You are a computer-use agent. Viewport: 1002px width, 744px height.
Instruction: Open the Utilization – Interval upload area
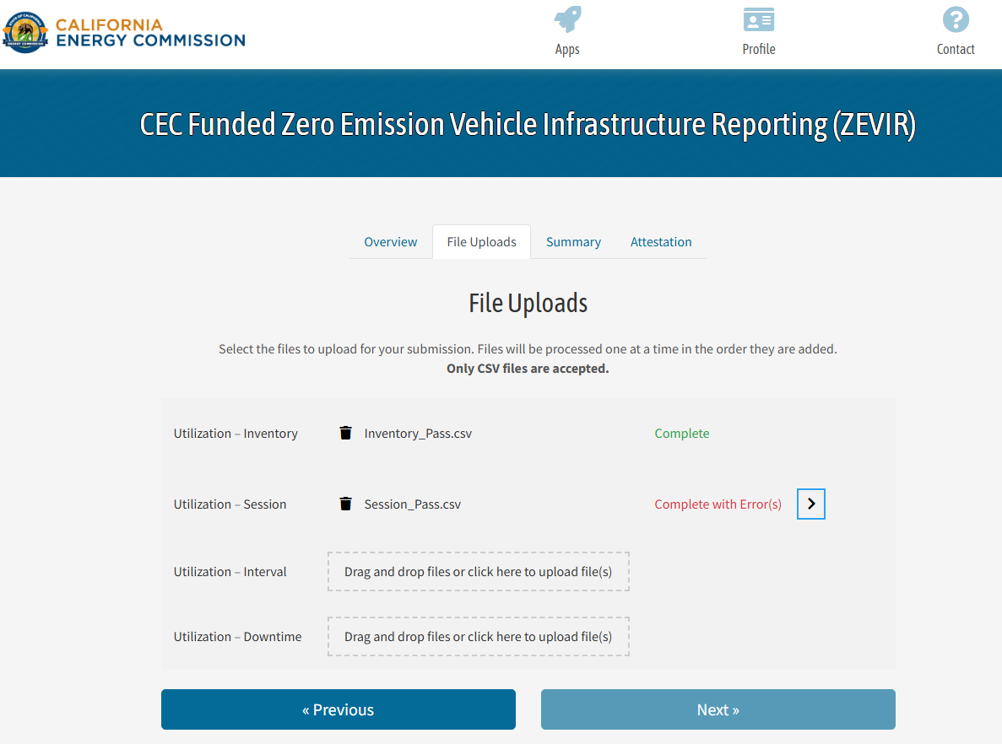[478, 571]
